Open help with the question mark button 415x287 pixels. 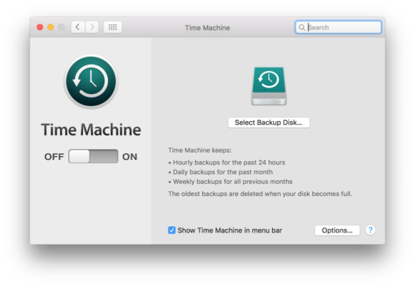[370, 230]
